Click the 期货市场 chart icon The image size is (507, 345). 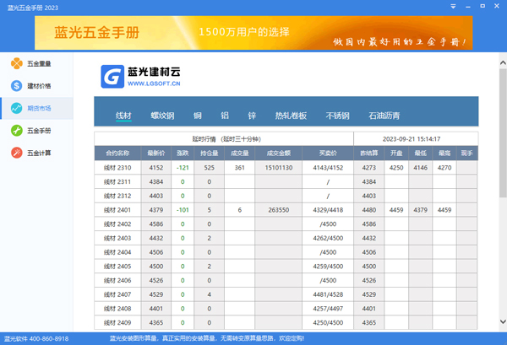17,108
